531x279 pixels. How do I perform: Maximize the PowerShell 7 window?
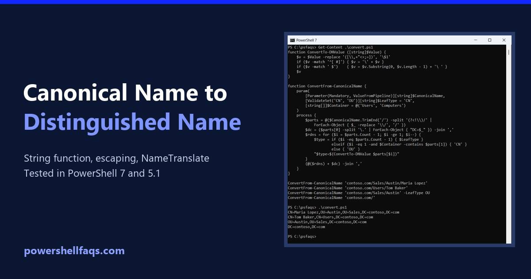tap(489, 40)
